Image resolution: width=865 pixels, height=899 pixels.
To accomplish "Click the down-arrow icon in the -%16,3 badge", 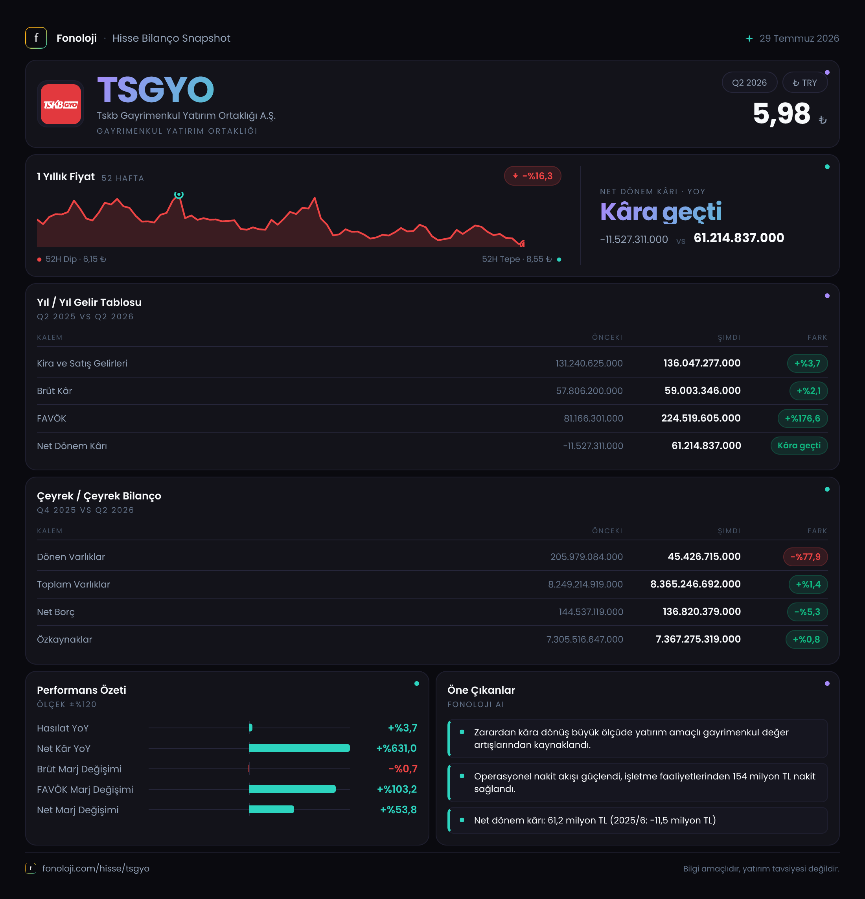I will 515,176.
